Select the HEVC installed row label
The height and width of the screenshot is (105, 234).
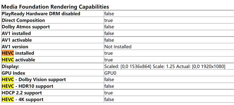[x=18, y=53]
